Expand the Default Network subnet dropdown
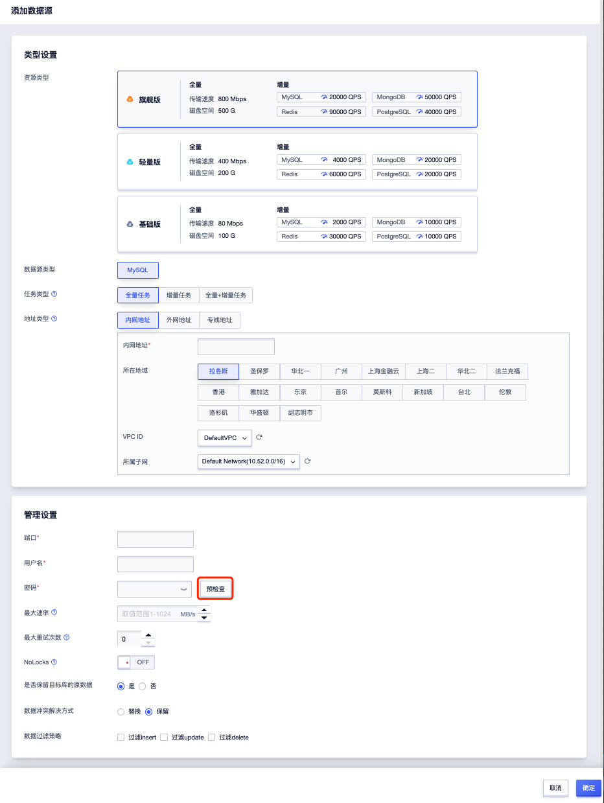Viewport: 604px width, 803px height. coord(249,461)
